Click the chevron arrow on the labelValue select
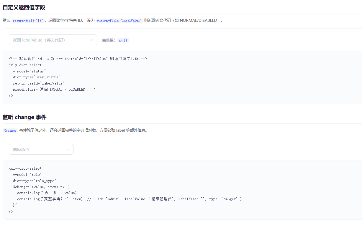Viewport: 362px width, 225px height. coord(91,39)
